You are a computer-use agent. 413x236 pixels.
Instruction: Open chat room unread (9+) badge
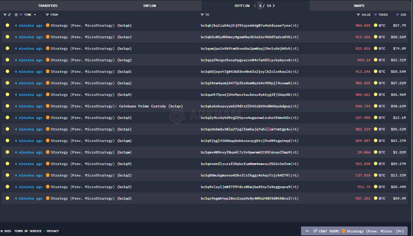coord(400,231)
